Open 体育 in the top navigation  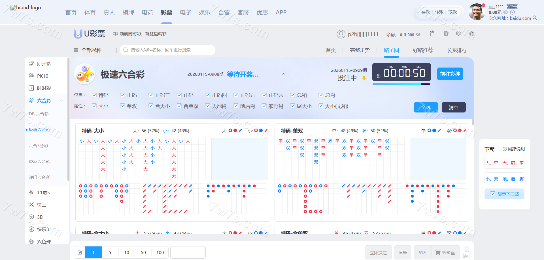[x=90, y=12]
